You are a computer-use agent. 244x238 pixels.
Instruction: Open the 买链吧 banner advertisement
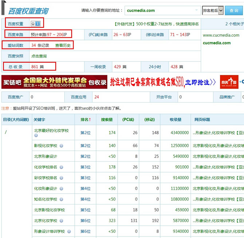55,82
